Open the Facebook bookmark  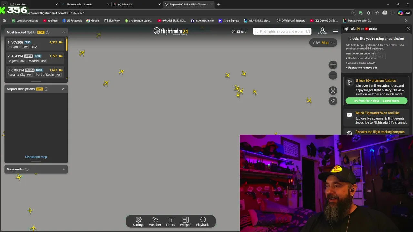(72, 21)
